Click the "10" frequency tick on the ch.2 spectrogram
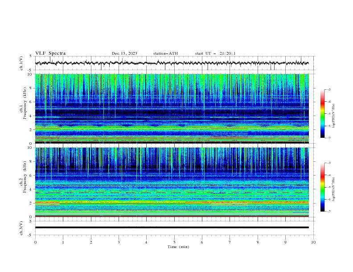 31,148
